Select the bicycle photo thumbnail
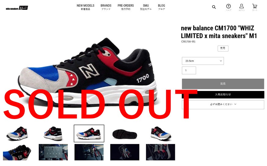267x166 pixels. (x=89, y=152)
